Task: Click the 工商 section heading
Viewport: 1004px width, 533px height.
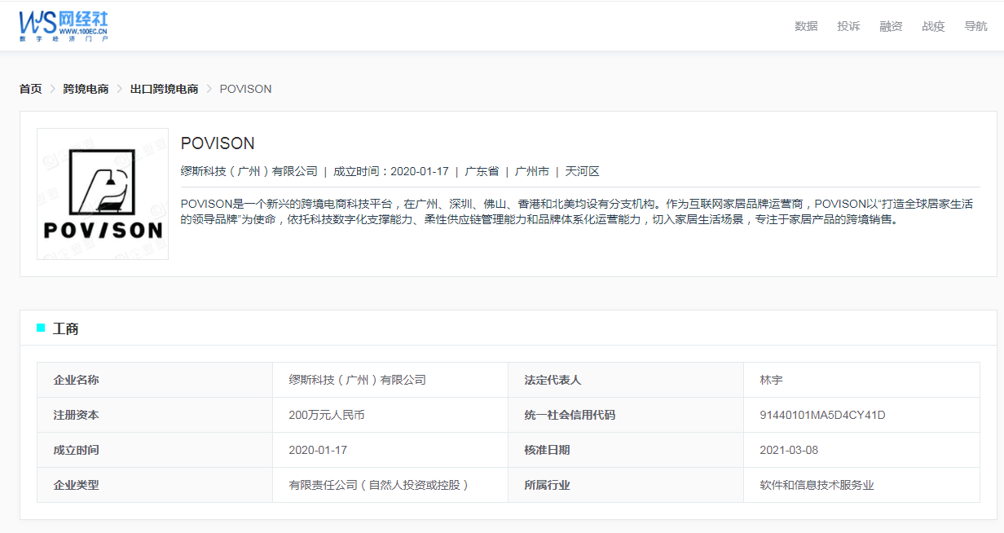Action: tap(66, 328)
